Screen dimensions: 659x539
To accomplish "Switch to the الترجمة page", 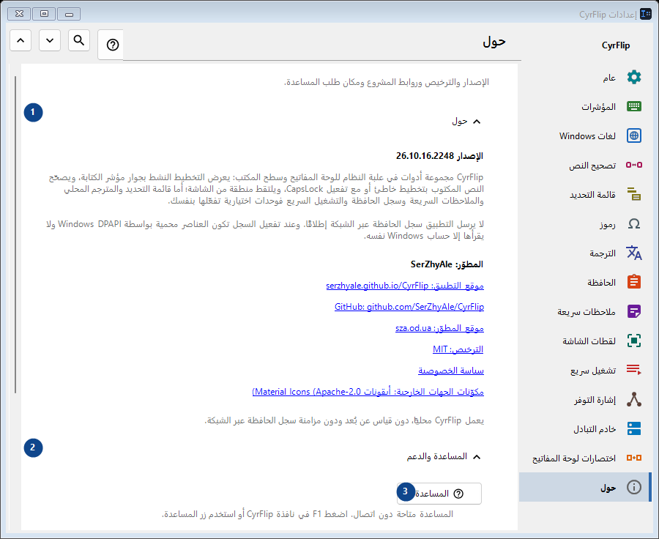I will click(x=603, y=253).
